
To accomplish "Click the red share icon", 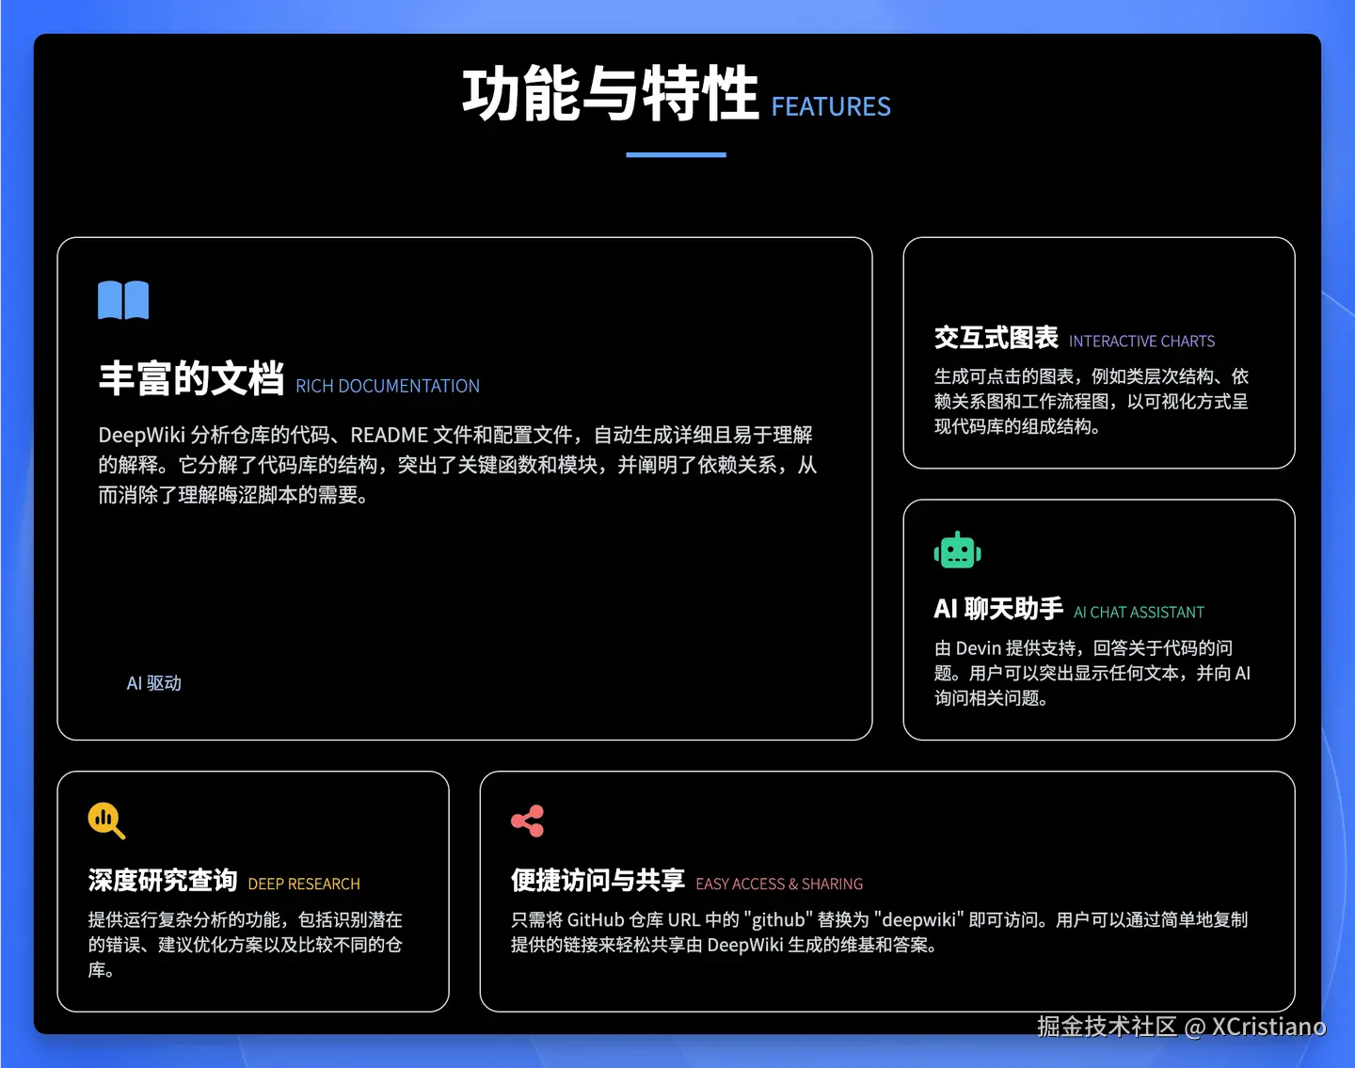I will coord(528,821).
